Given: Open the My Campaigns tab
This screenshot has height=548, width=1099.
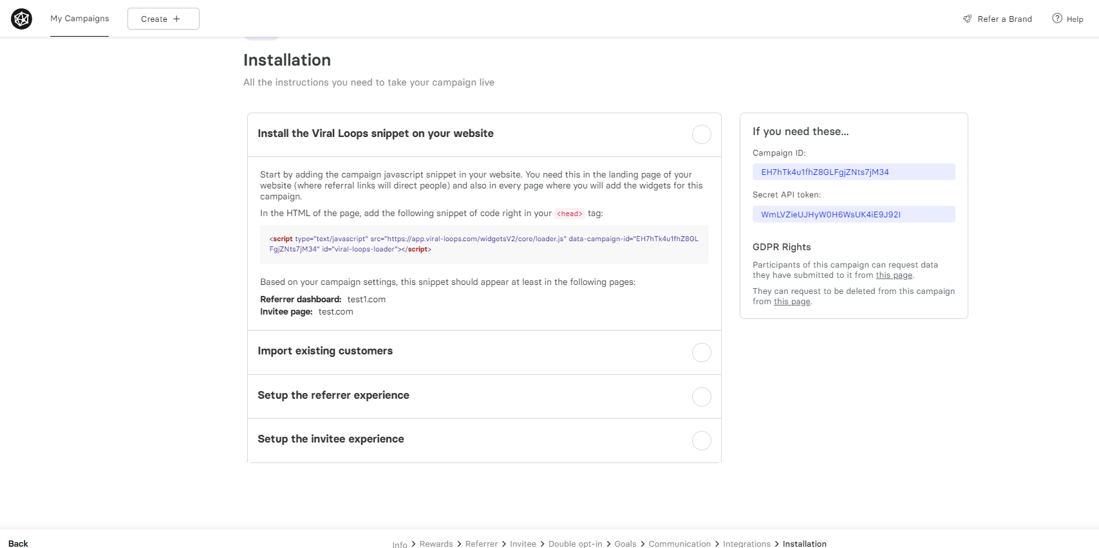Looking at the screenshot, I should (80, 19).
